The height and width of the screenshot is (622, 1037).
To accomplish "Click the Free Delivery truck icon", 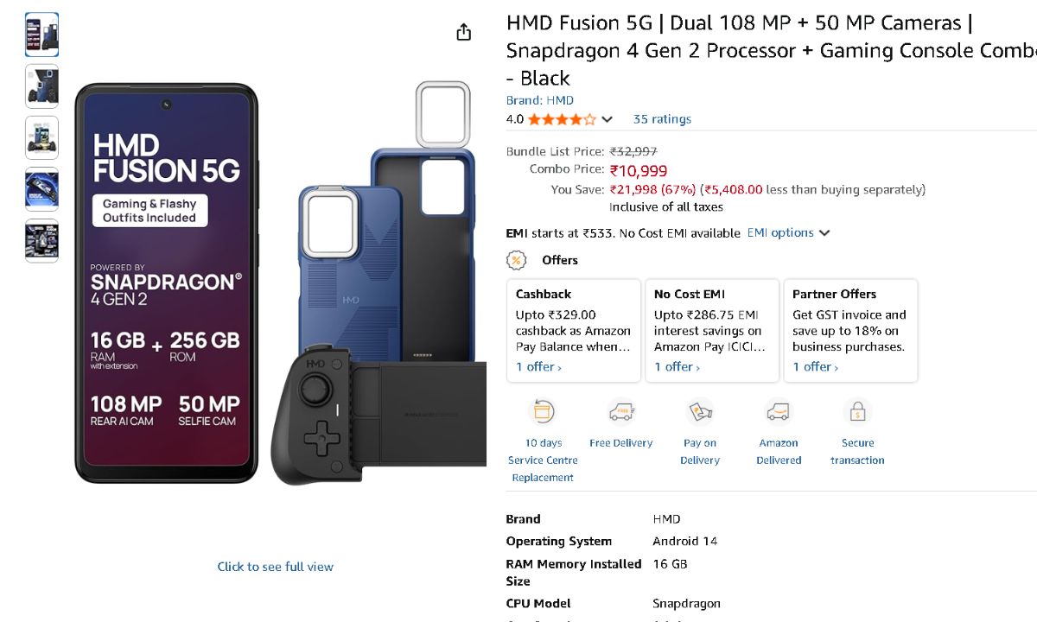I will [620, 412].
